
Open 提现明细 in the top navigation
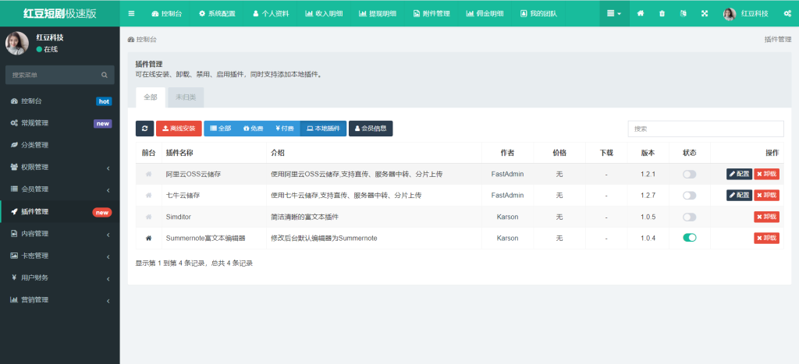pos(378,14)
